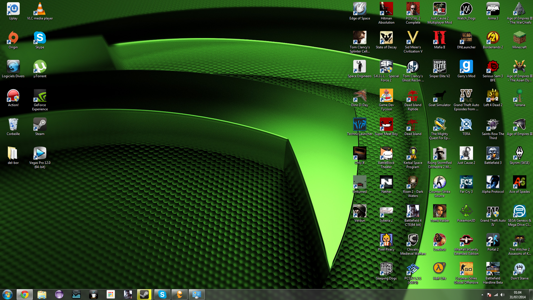Launch Arma 3 shortcut
533x300 pixels.
(x=493, y=11)
